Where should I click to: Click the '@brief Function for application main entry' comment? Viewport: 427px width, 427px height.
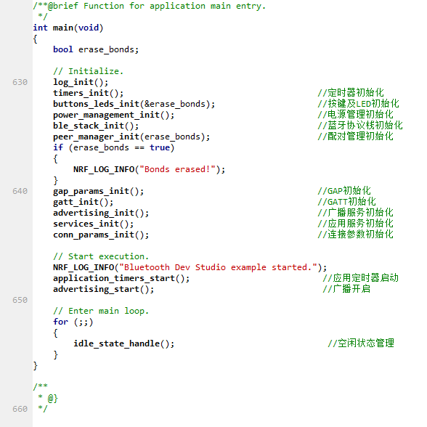[150, 6]
